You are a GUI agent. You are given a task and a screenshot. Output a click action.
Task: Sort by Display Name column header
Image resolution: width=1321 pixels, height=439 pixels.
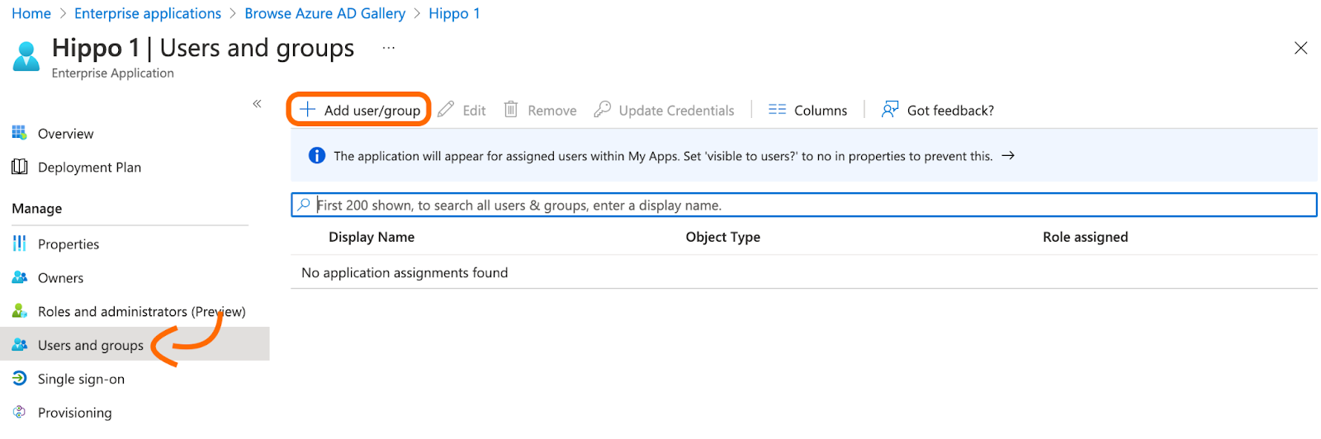point(372,237)
